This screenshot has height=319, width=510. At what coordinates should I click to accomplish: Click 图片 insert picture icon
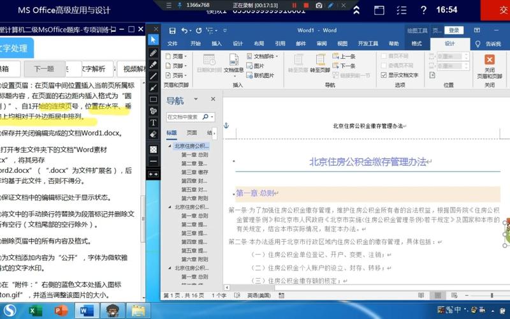(256, 66)
